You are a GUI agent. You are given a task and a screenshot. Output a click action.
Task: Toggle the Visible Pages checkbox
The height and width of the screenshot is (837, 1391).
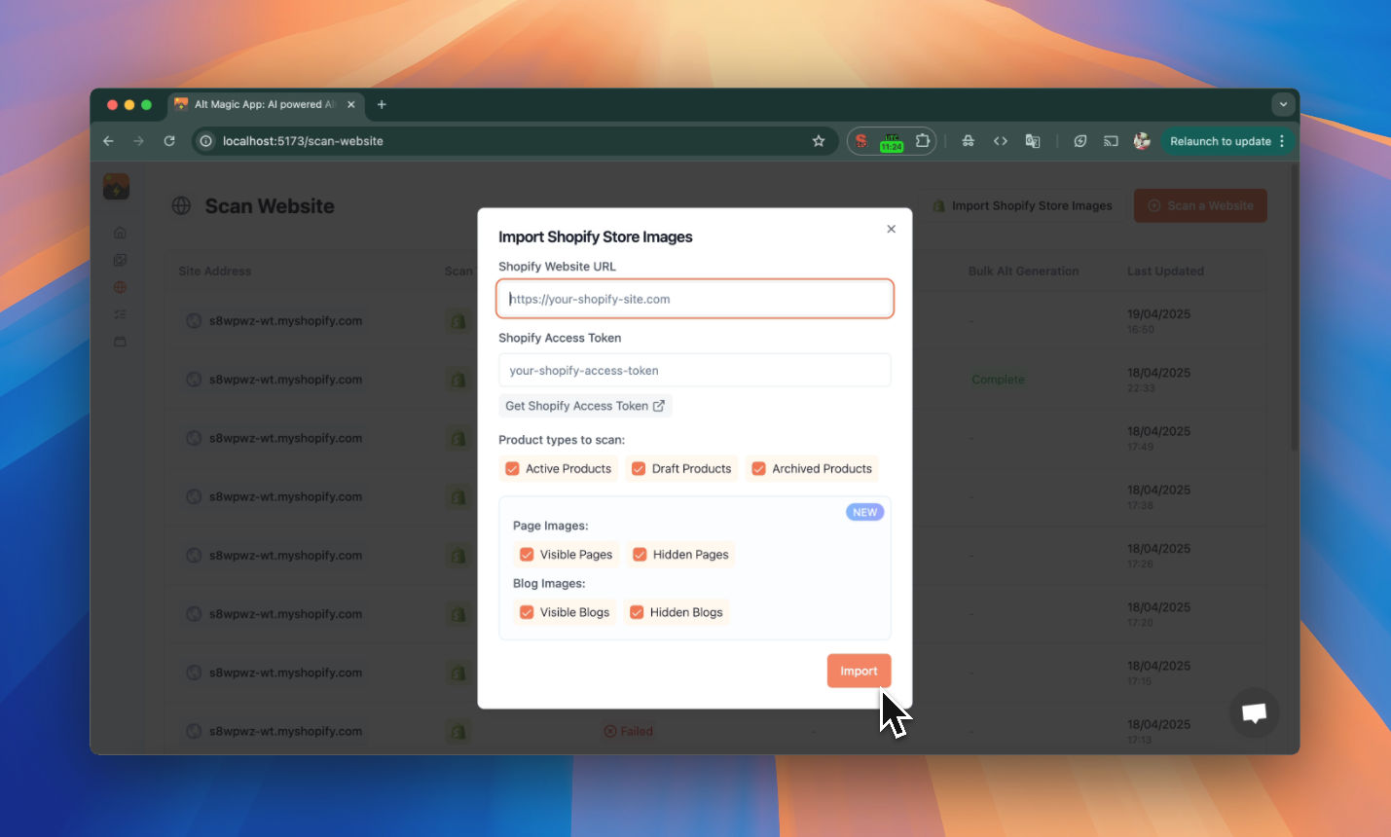[x=527, y=555]
